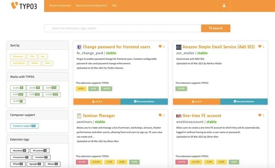Click 'Uploaded on 05 Mar 2021 by Markus Hölzle'
The height and width of the screenshot is (168, 275).
pyautogui.click(x=199, y=63)
